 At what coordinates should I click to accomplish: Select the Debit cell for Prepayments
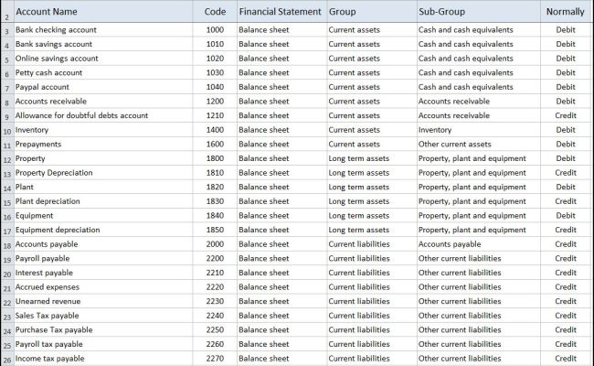tap(565, 145)
